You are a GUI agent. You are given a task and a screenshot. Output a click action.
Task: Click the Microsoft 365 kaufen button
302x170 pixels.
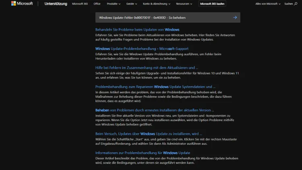tap(212, 4)
